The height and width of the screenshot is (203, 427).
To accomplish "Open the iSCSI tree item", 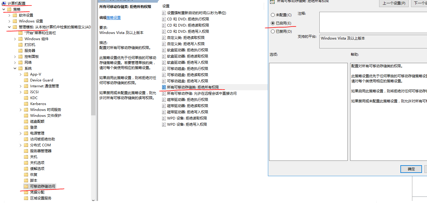I will tap(35, 92).
